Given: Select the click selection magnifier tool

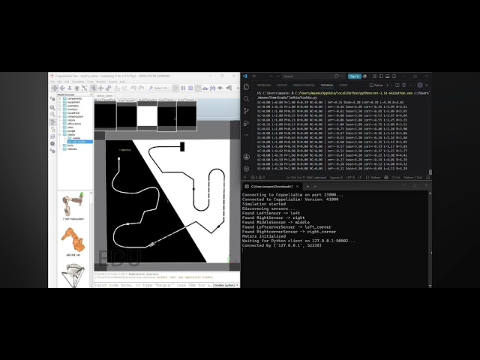Looking at the screenshot, I should pos(93,88).
